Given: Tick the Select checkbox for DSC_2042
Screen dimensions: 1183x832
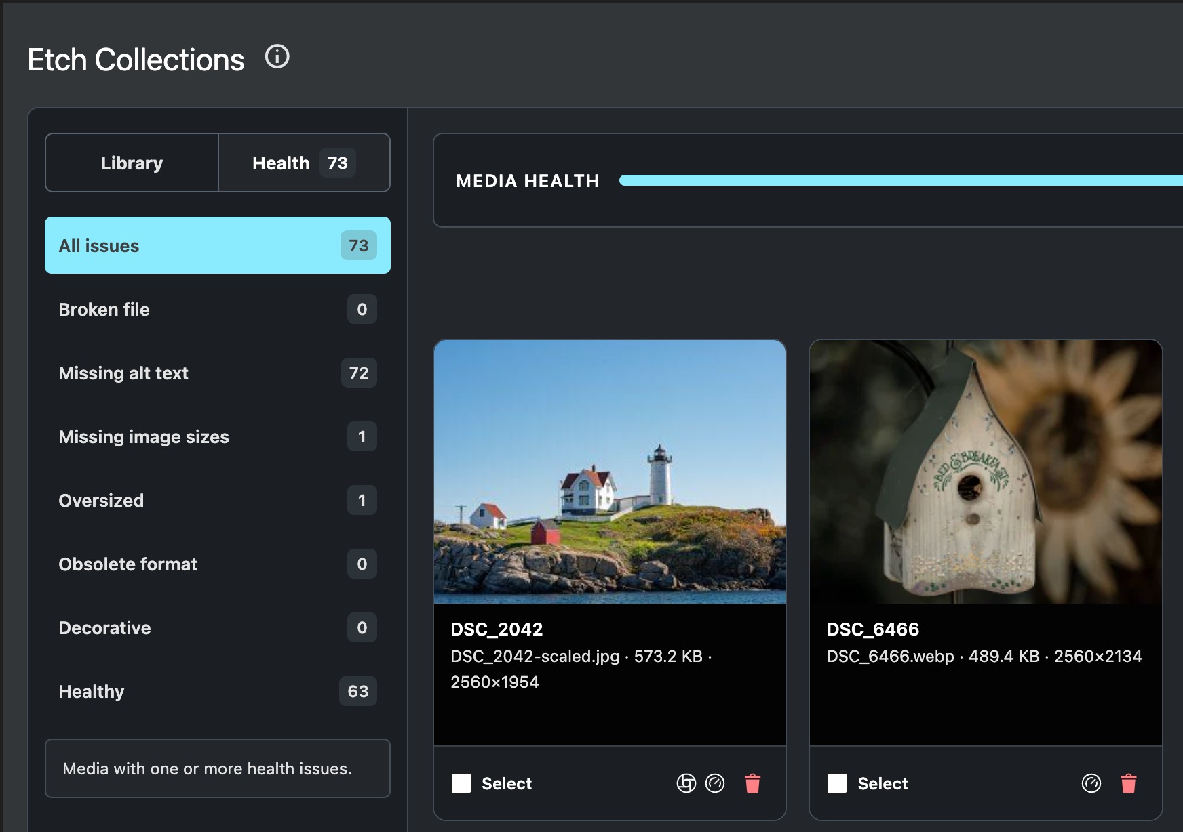Looking at the screenshot, I should click(461, 783).
